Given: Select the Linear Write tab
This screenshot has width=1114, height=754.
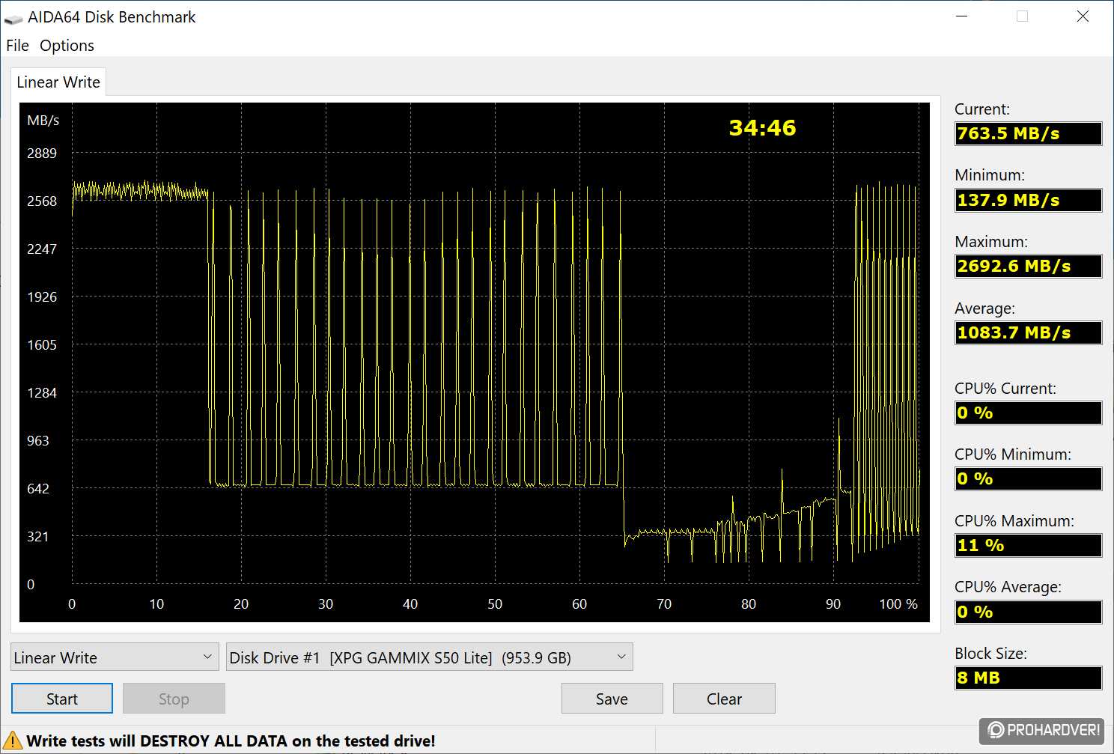Looking at the screenshot, I should tap(58, 82).
